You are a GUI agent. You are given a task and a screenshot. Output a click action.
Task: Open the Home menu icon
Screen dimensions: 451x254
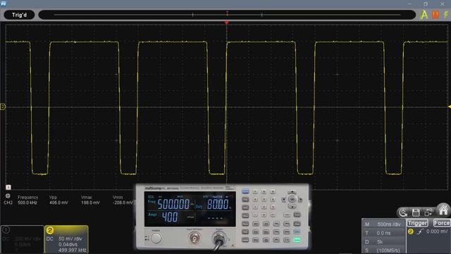click(x=443, y=210)
